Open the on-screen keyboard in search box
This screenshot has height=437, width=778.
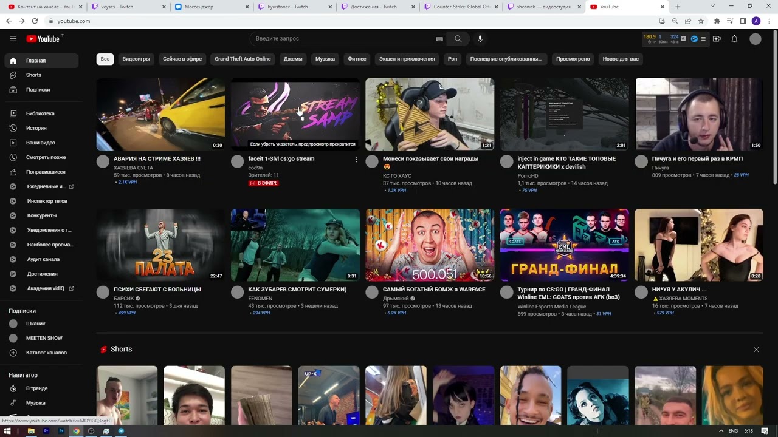click(x=439, y=39)
